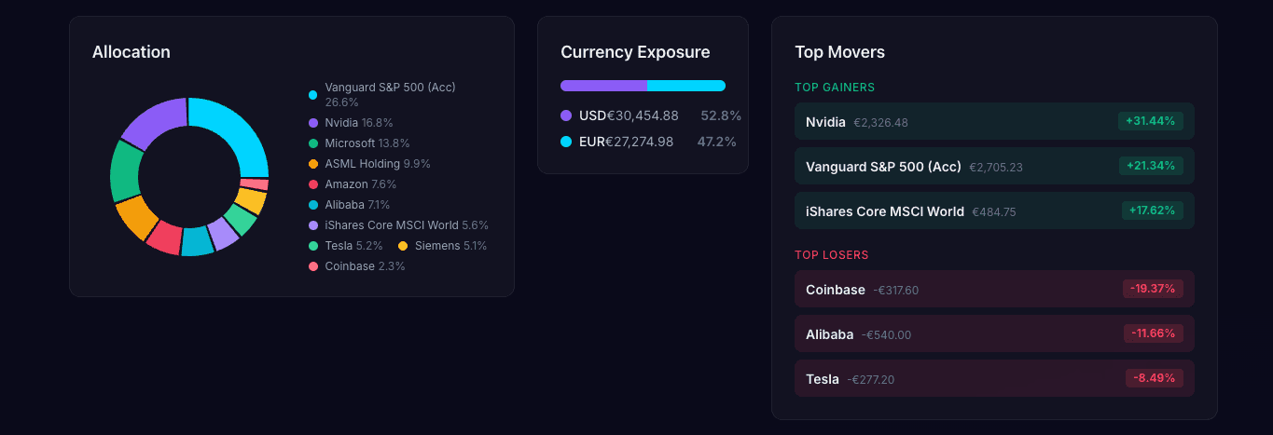Image resolution: width=1273 pixels, height=435 pixels.
Task: Click the 47.2% EUR share value
Action: pyautogui.click(x=717, y=142)
